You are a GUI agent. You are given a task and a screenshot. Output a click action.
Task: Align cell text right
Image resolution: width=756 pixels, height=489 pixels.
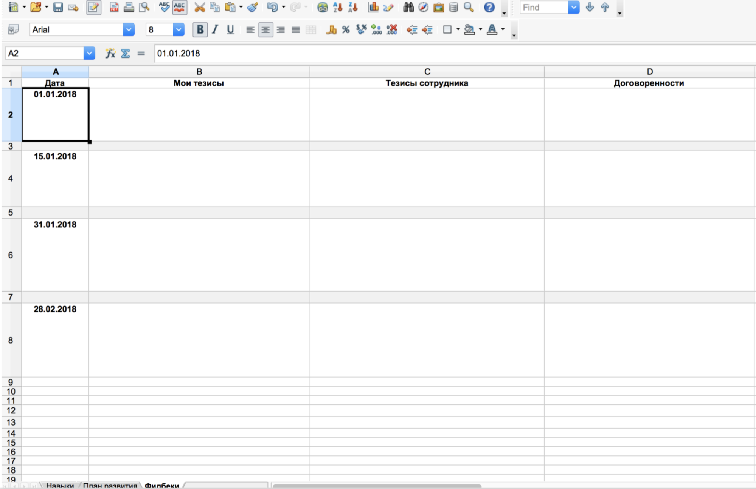click(281, 29)
